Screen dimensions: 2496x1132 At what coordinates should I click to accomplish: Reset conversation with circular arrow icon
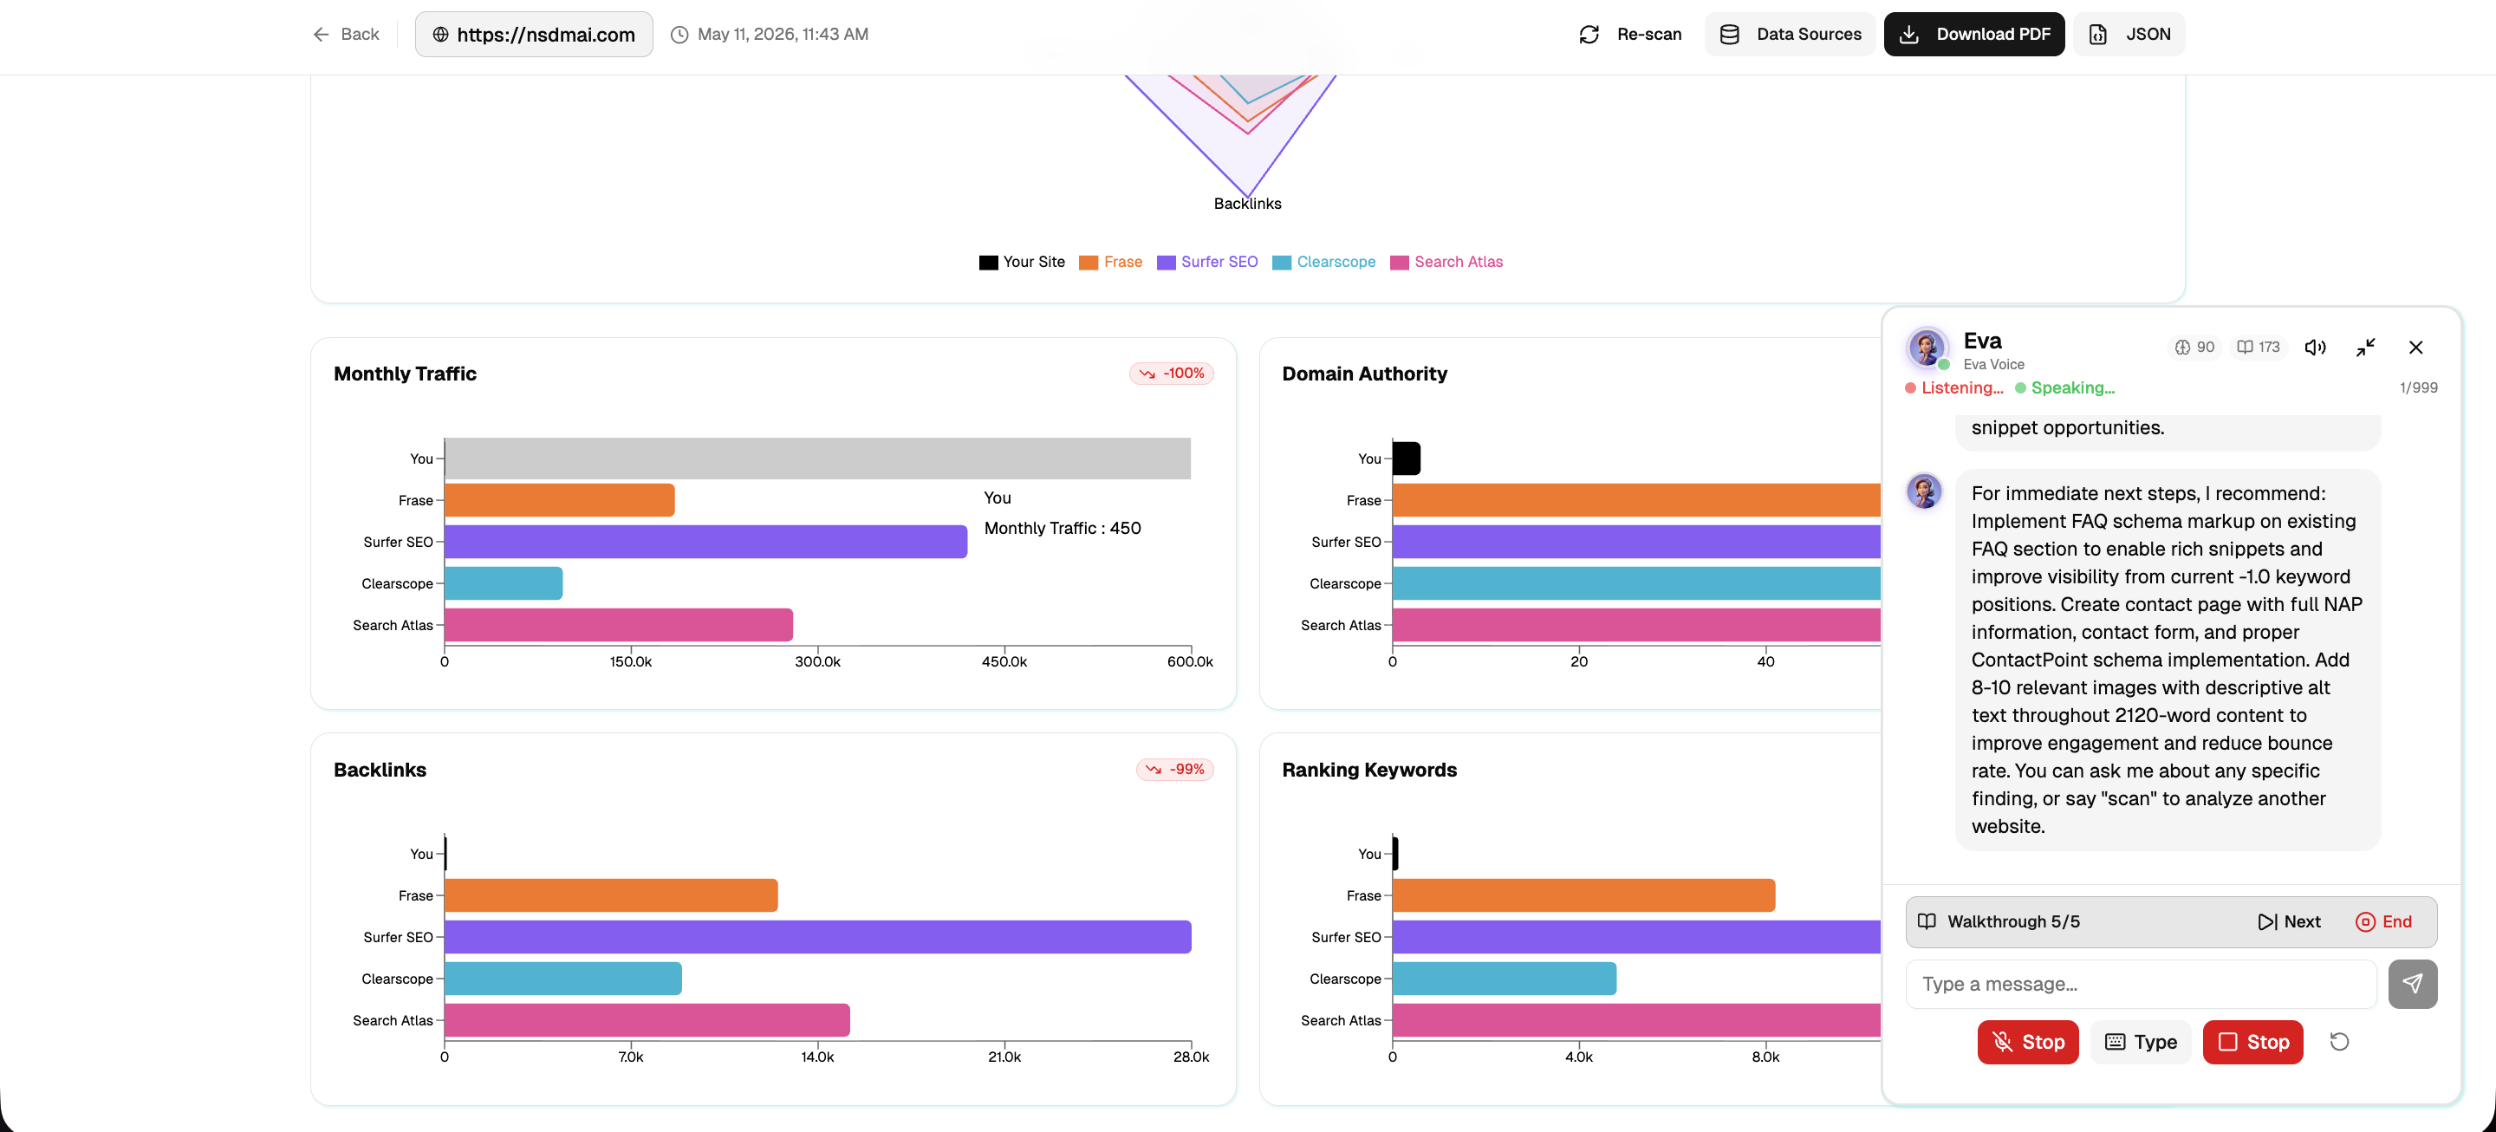click(x=2339, y=1042)
